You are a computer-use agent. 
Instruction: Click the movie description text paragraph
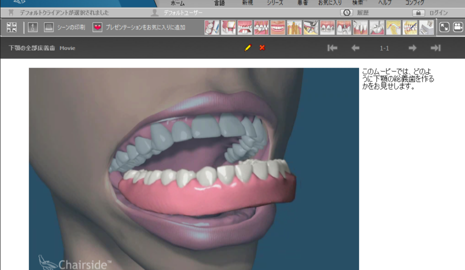coord(398,79)
